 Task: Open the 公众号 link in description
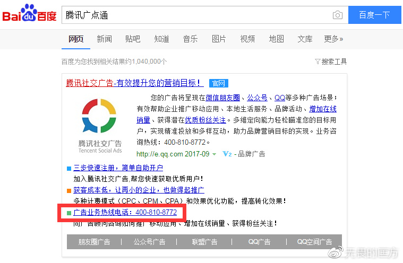click(x=258, y=98)
